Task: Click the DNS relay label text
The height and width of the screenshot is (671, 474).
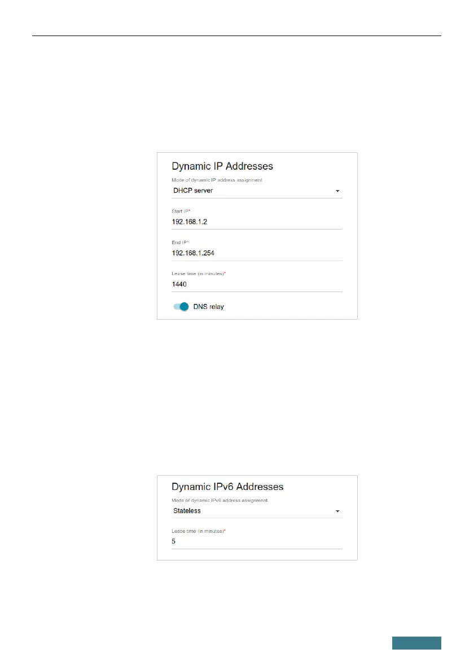Action: (x=208, y=307)
